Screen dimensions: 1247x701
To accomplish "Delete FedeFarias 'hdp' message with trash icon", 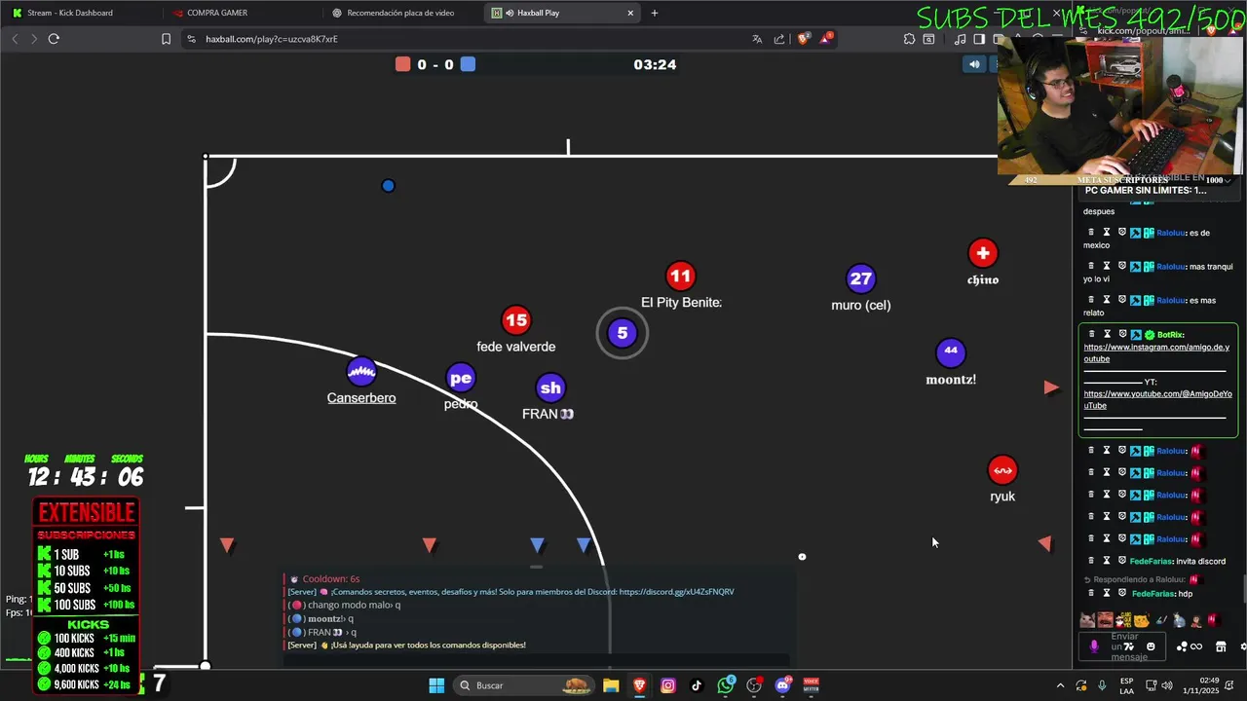I will coord(1091,593).
